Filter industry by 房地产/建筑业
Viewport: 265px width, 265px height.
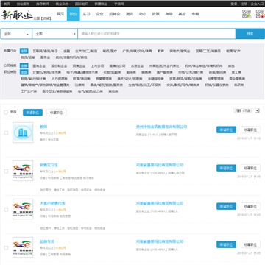click(180, 51)
